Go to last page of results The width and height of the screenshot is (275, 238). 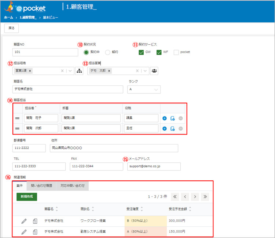click(x=205, y=197)
